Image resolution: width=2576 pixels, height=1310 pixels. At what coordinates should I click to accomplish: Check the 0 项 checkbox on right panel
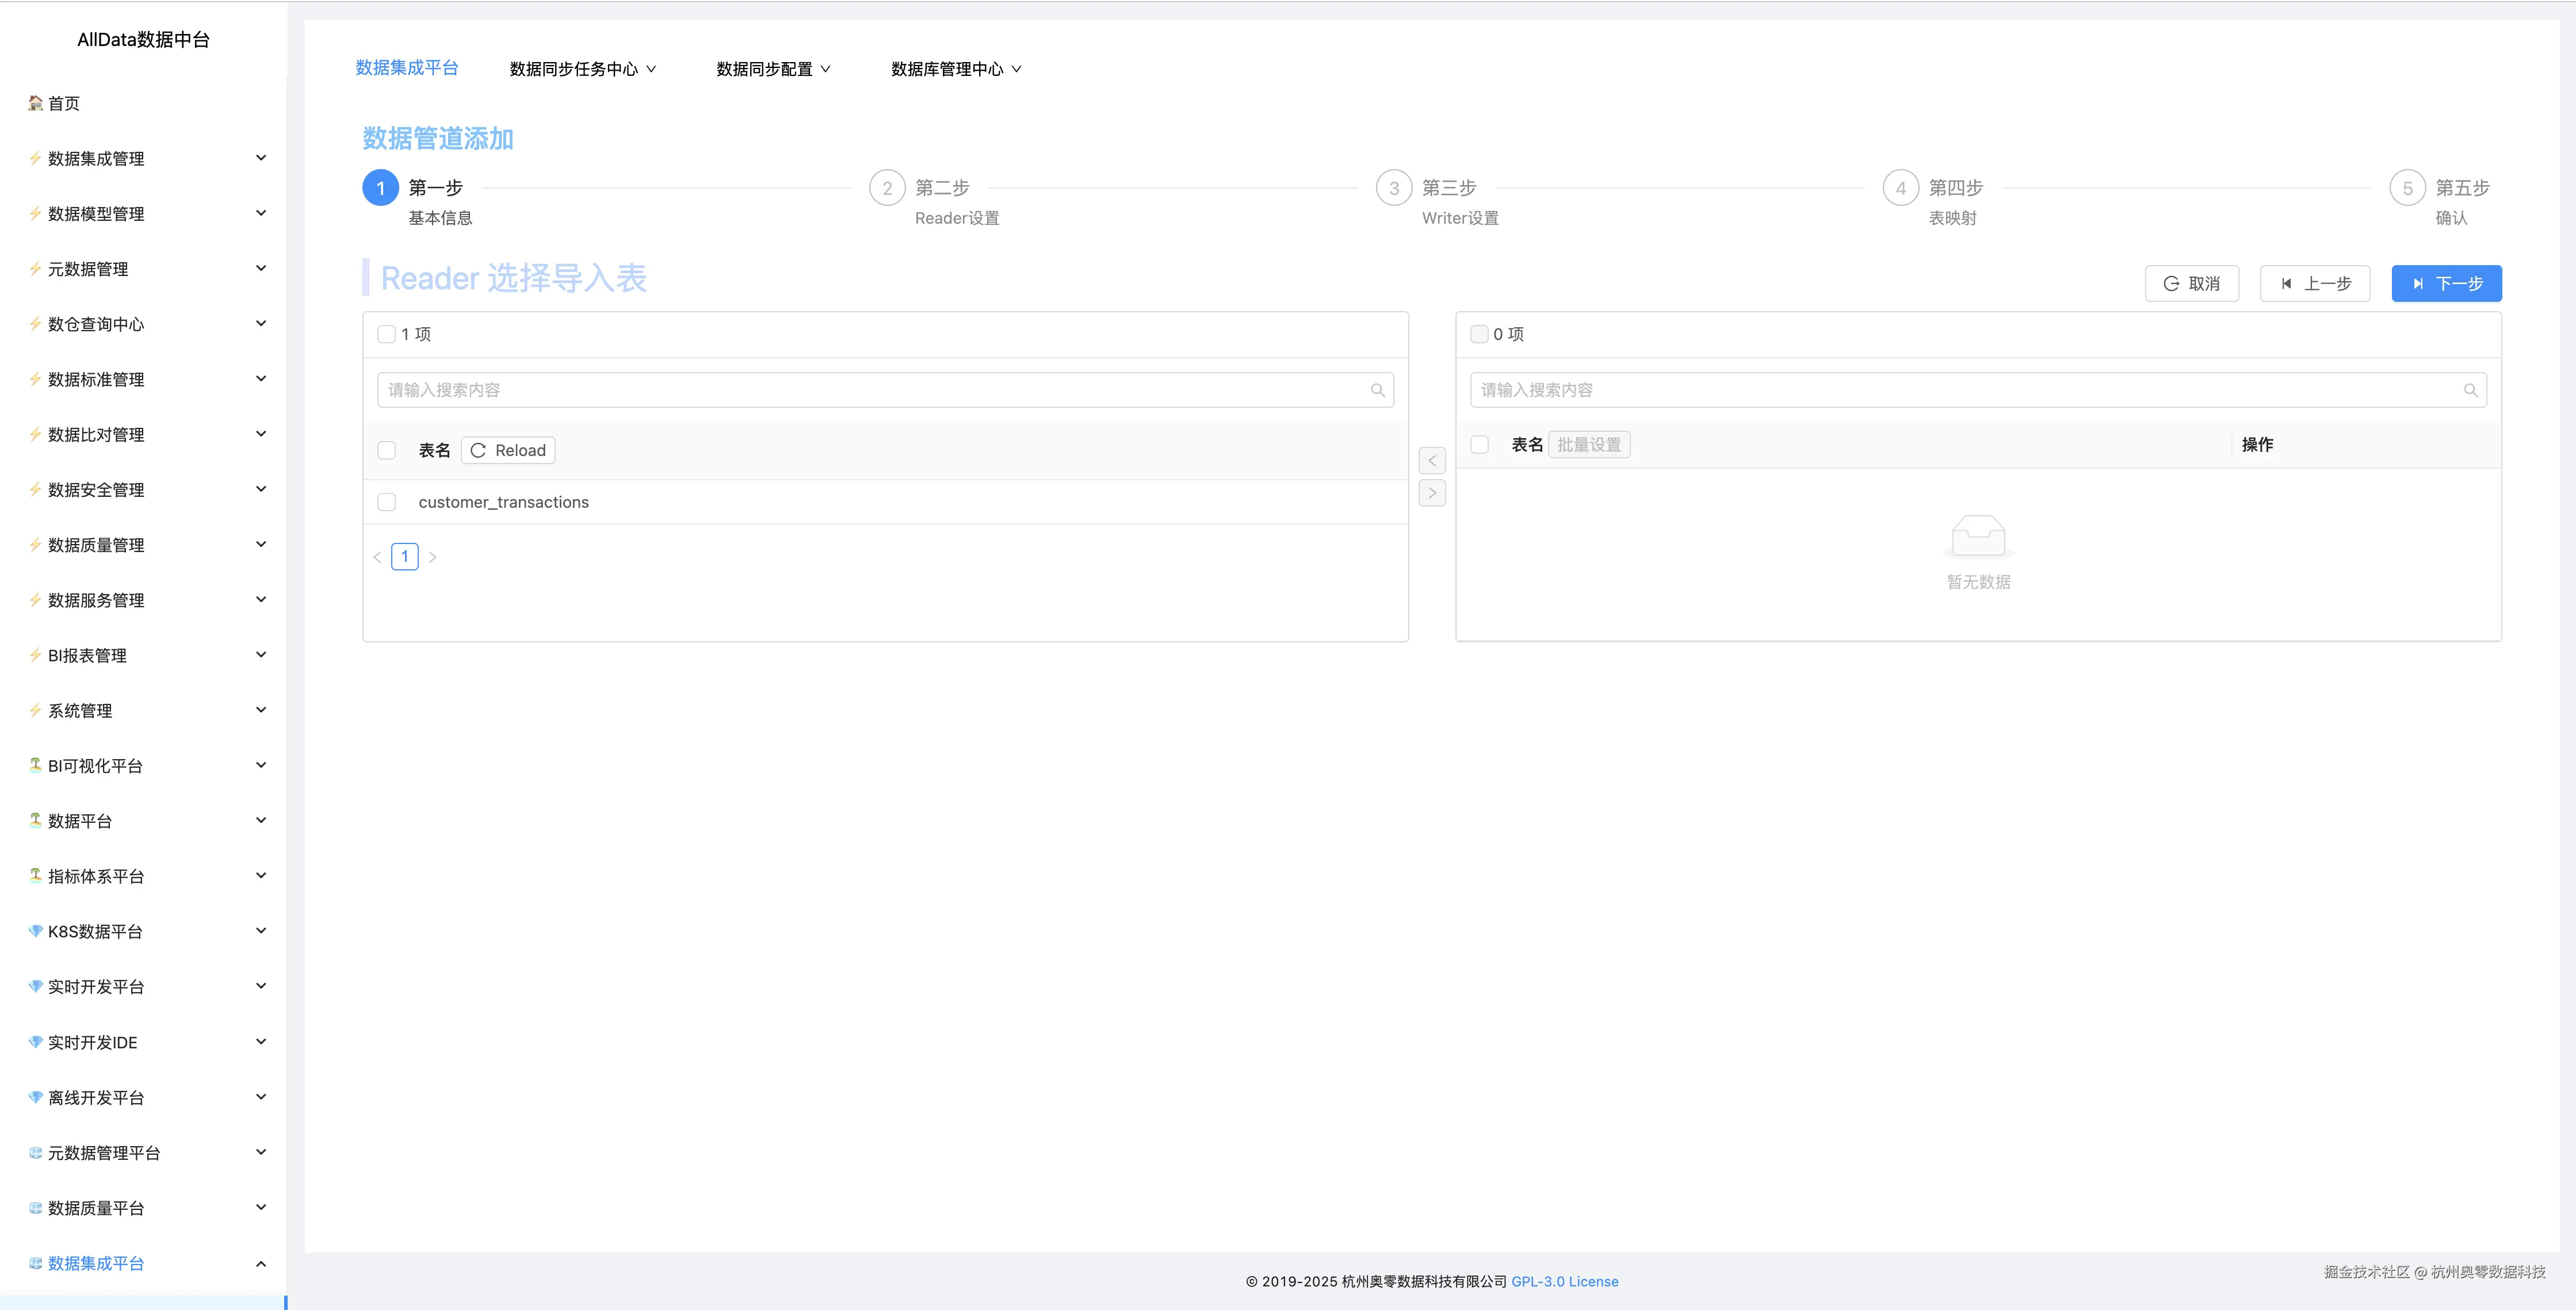1480,334
